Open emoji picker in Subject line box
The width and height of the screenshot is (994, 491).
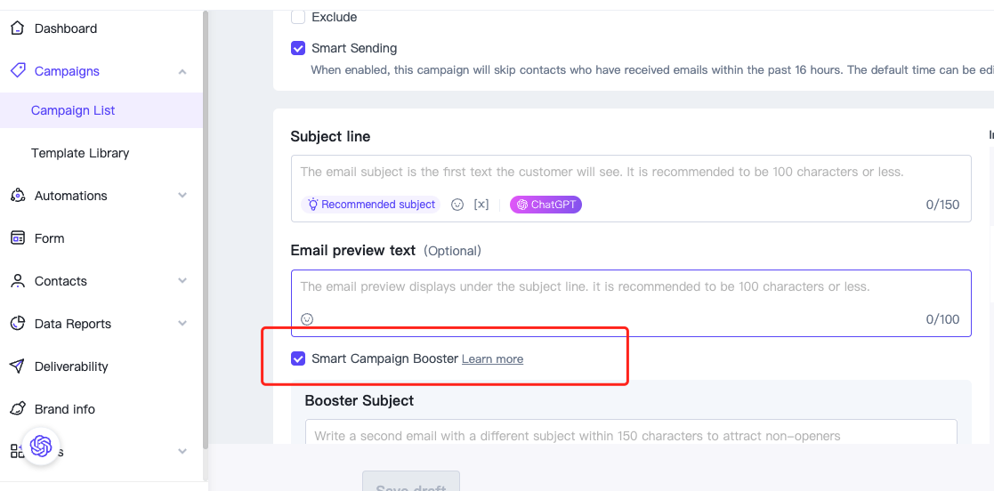457,205
